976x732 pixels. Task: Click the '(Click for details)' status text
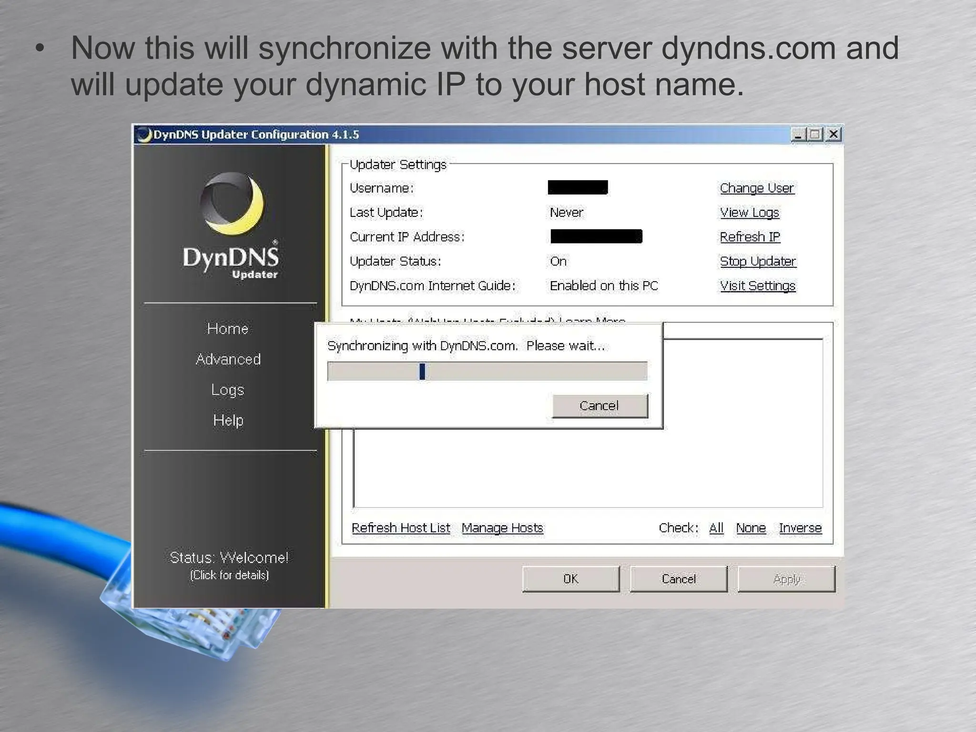[229, 575]
